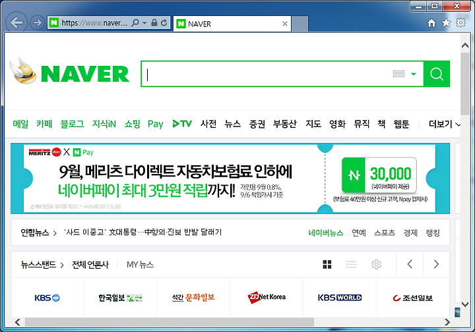Open 한국일보 publisher logo
475x332 pixels.
coord(120,298)
